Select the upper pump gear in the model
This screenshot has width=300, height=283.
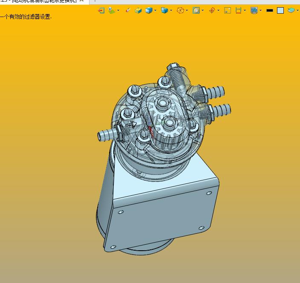[x=162, y=105]
